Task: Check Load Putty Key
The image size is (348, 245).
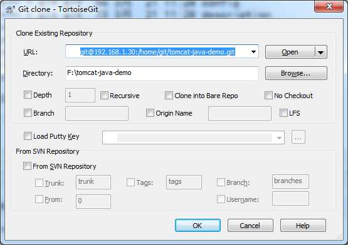Action: [28, 136]
